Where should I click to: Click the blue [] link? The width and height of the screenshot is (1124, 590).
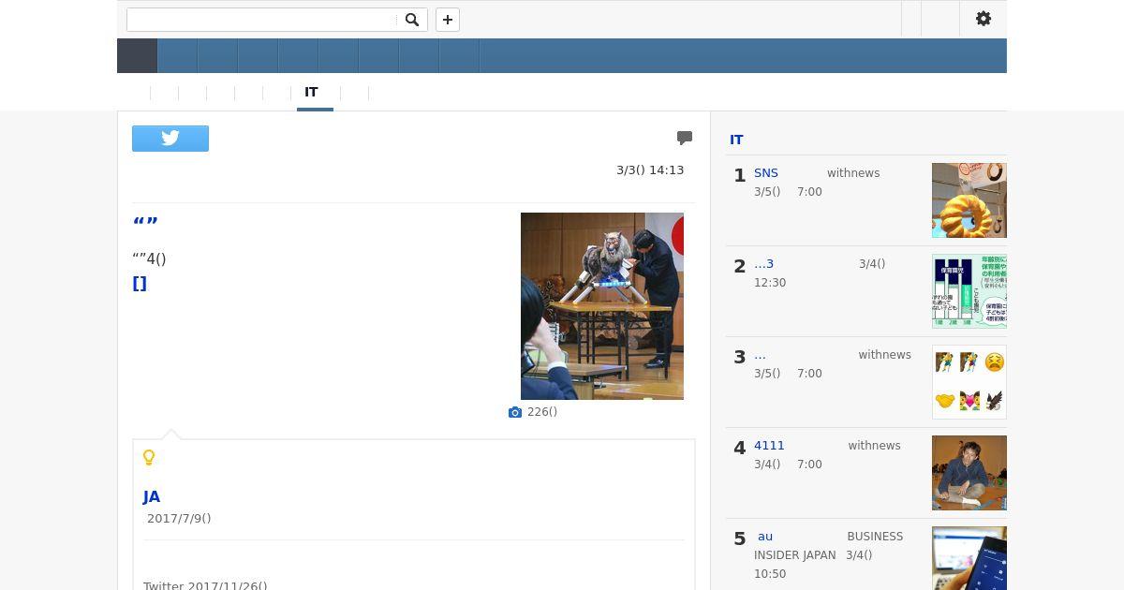(140, 284)
